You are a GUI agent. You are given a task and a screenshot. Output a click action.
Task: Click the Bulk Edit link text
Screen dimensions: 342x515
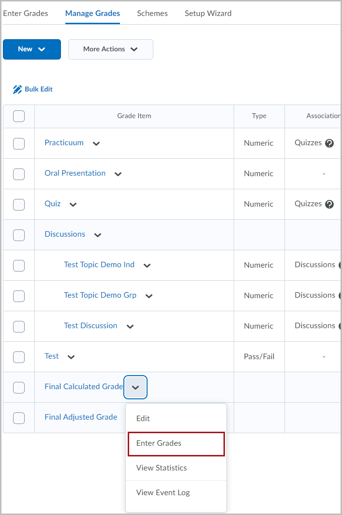[x=39, y=90]
